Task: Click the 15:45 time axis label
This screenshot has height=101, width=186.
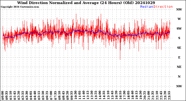Action: (x=112, y=95)
